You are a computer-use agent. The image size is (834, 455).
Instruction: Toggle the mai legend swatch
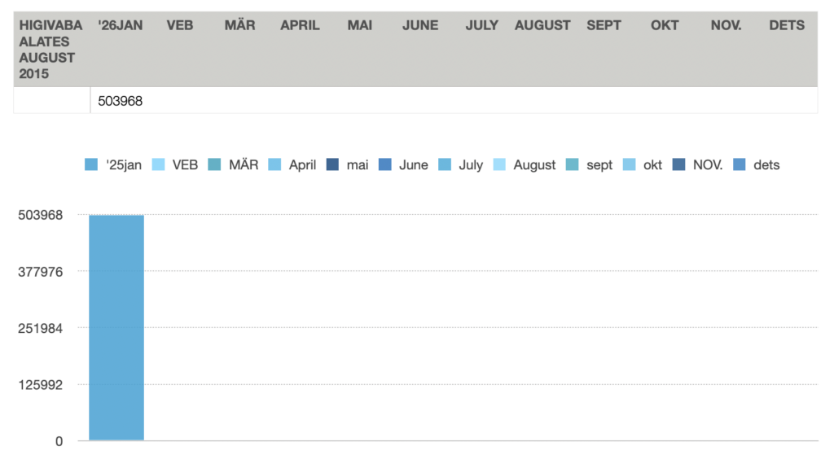[332, 165]
